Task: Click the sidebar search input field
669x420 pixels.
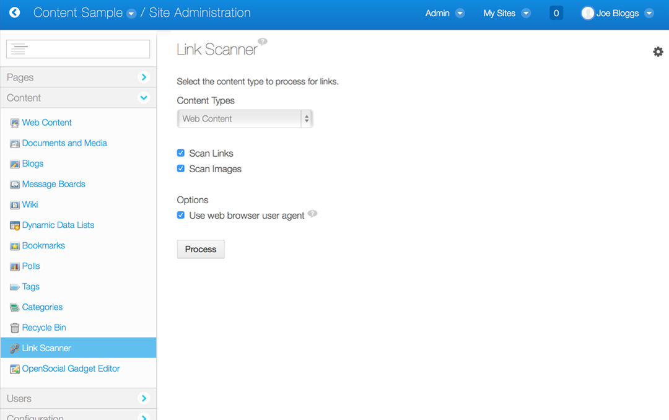Action: pos(78,49)
